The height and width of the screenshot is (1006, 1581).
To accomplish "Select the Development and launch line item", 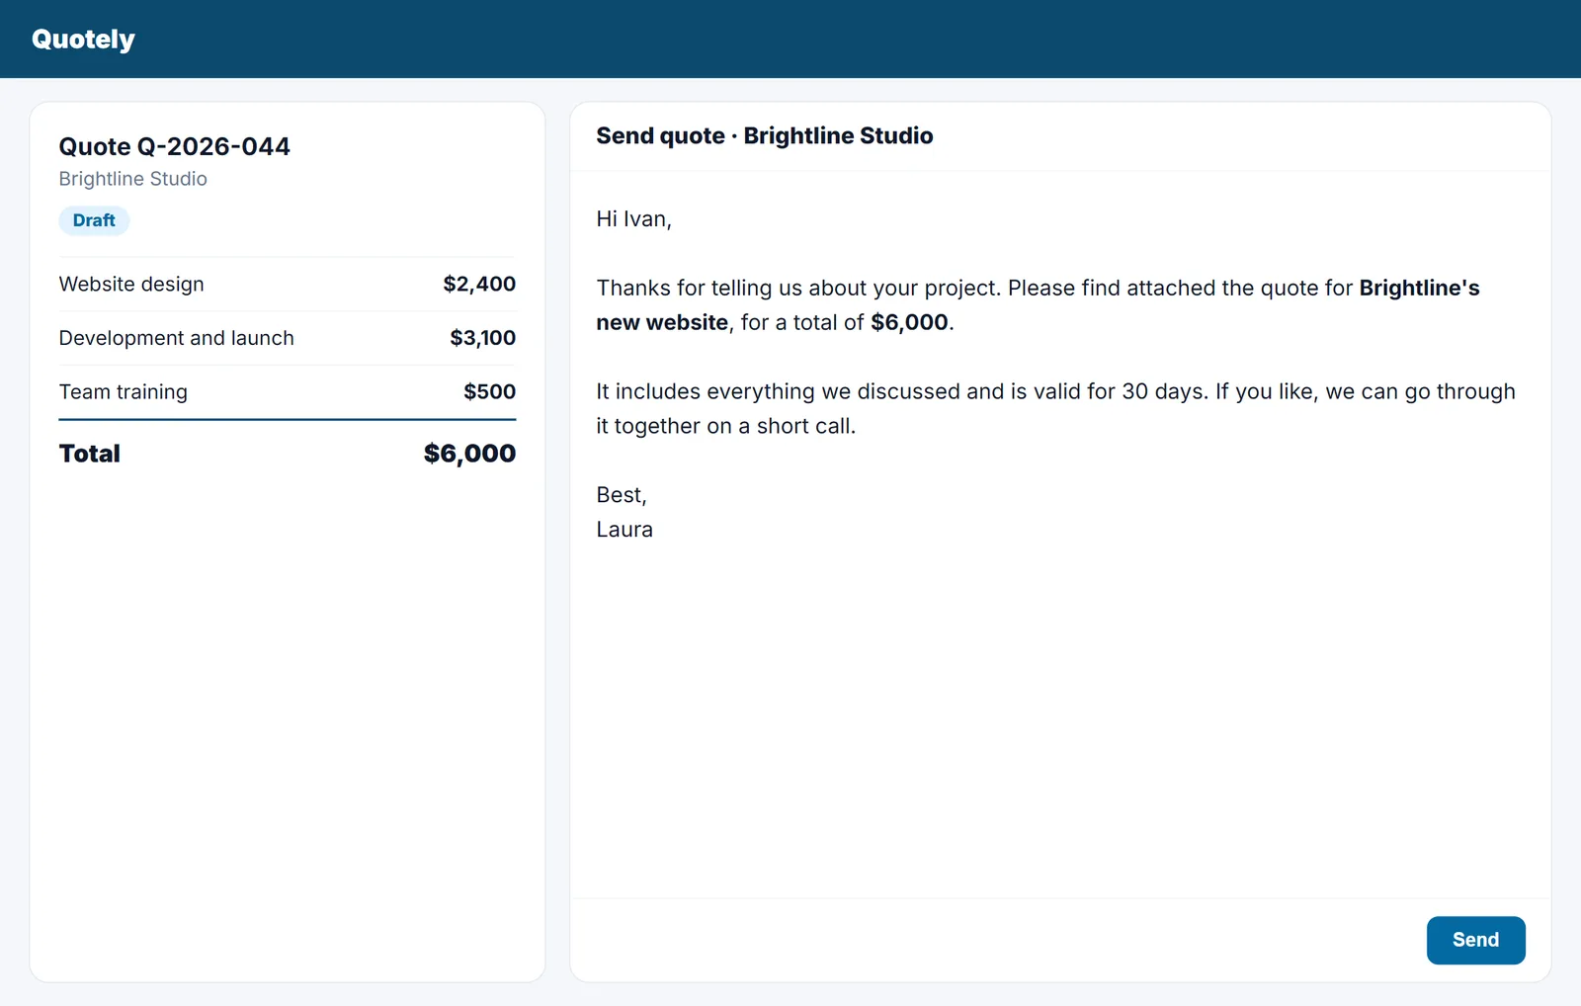I will pos(288,338).
